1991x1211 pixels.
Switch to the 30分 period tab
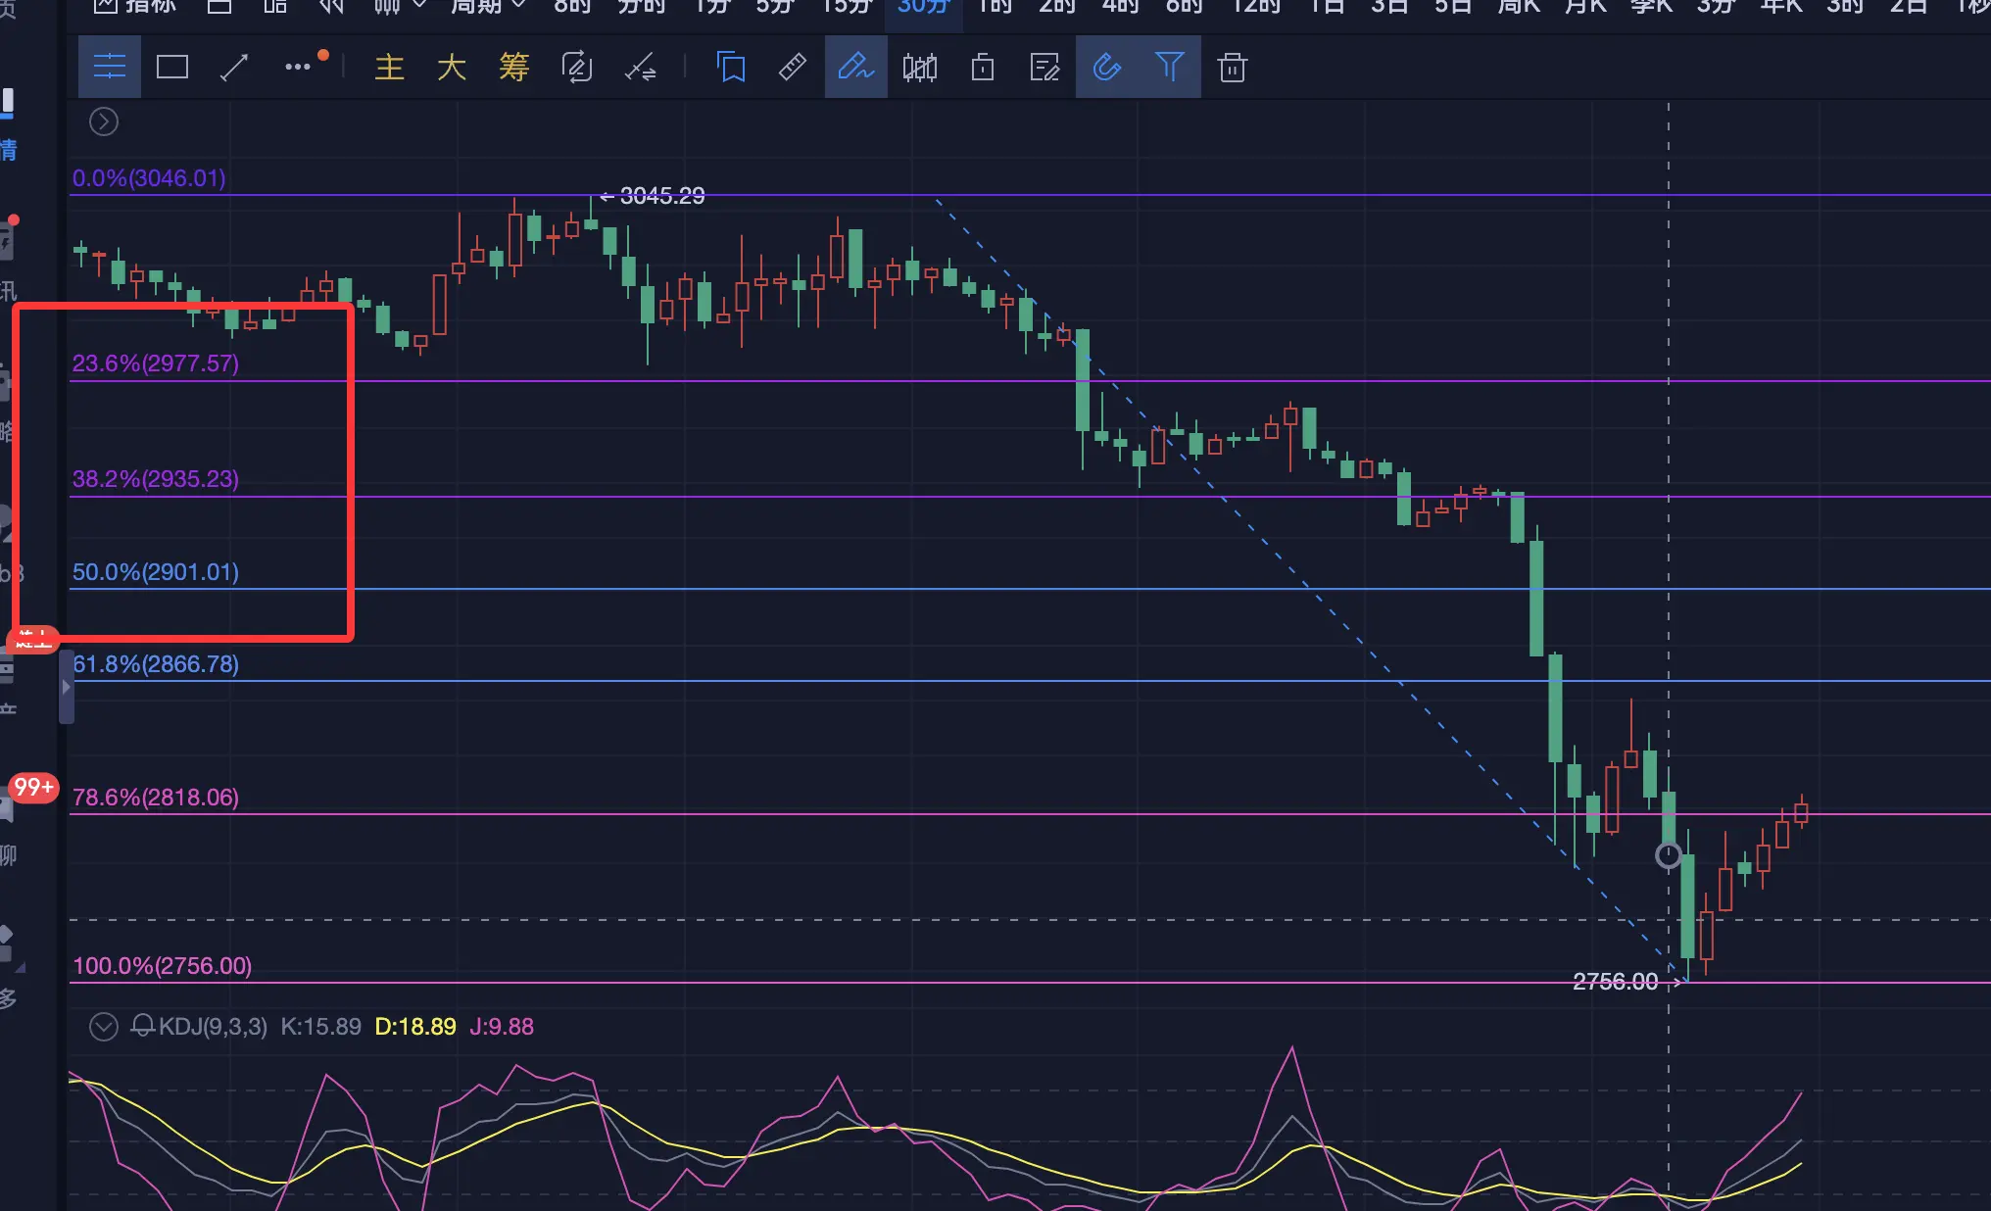pyautogui.click(x=923, y=7)
